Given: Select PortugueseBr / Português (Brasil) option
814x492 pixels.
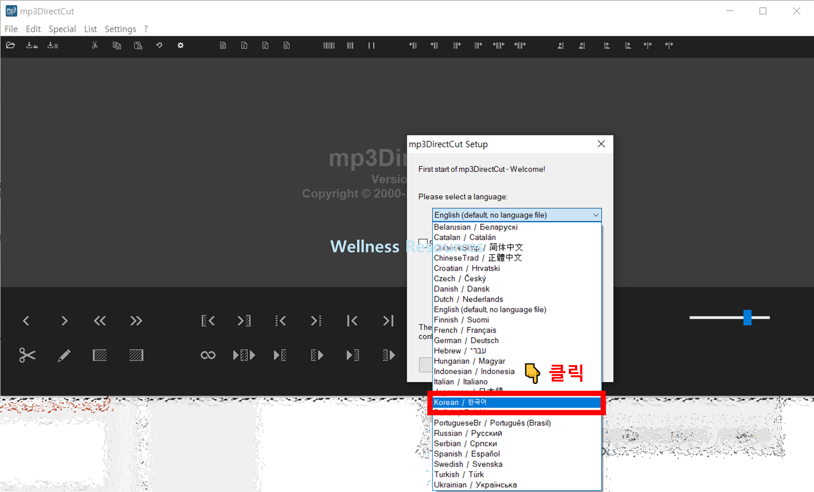Looking at the screenshot, I should coord(516,423).
